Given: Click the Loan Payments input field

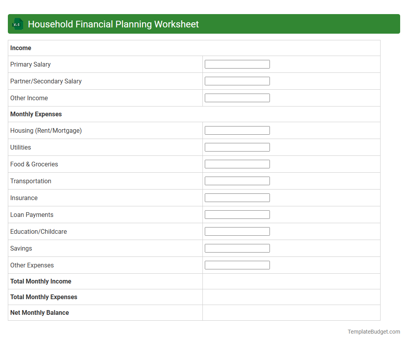Looking at the screenshot, I should tap(237, 214).
